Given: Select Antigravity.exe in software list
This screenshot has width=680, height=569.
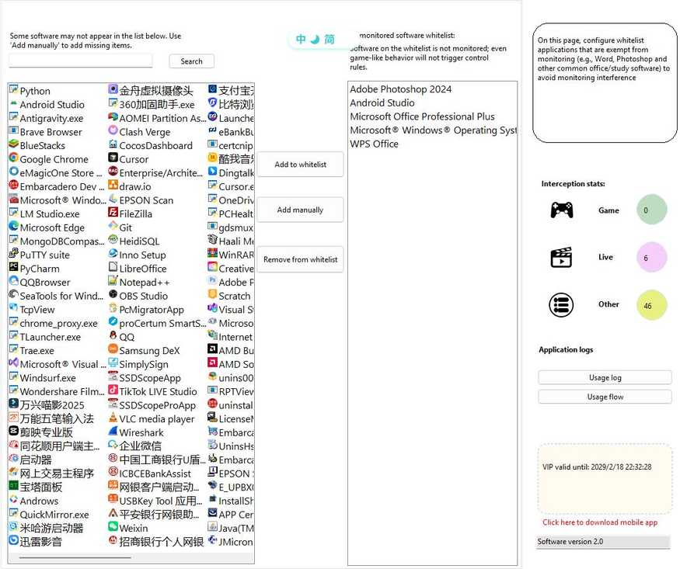Looking at the screenshot, I should [x=46, y=118].
